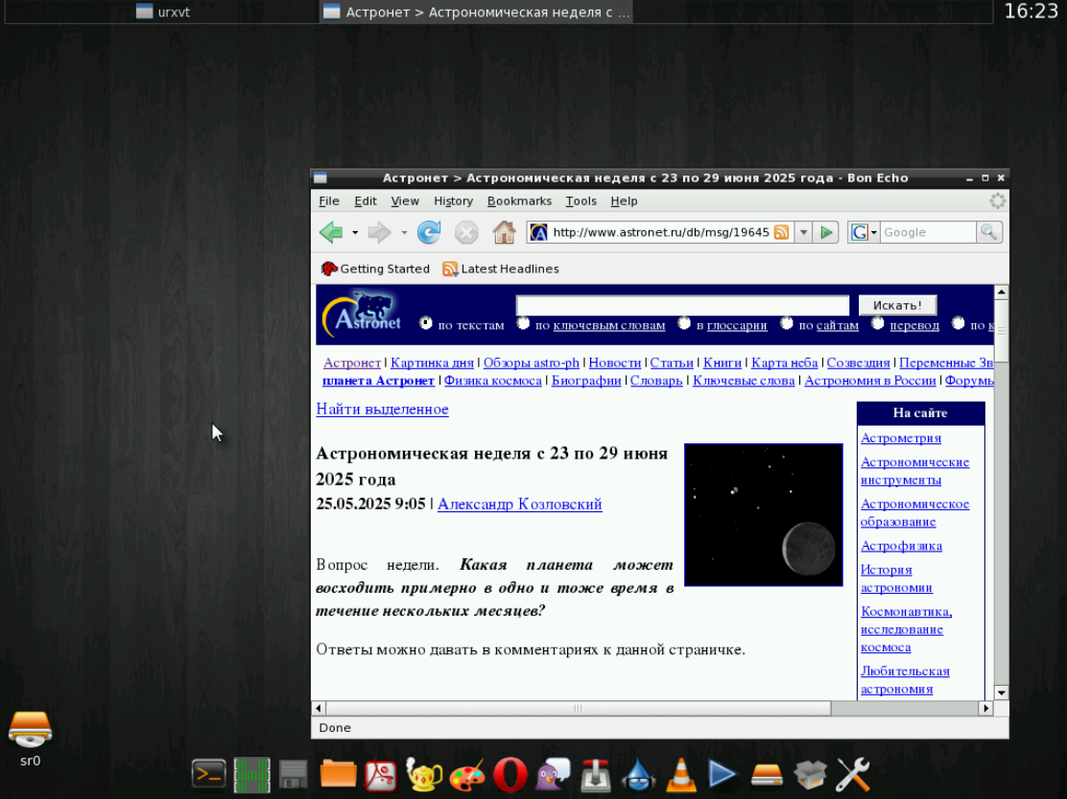Click the Getting Started bookmark

click(375, 269)
